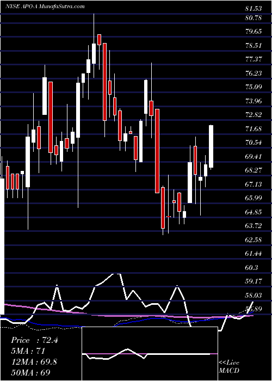Click the 58.03 price axis label
The height and width of the screenshot is (381, 272).
[254, 295]
